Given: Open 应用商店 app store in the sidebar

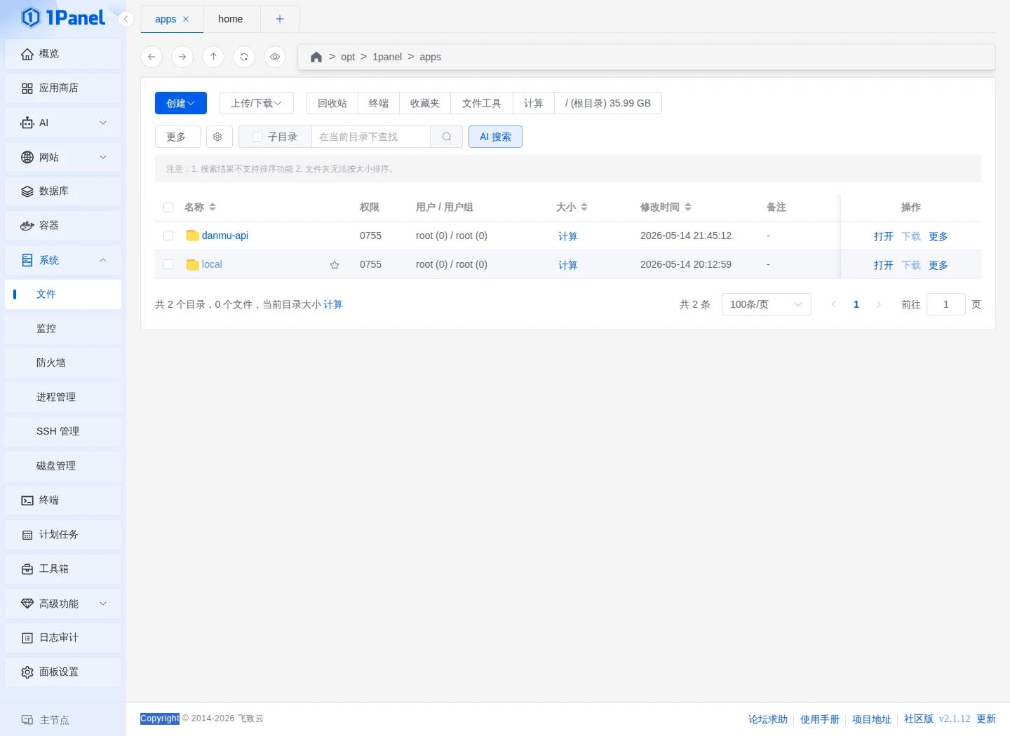Looking at the screenshot, I should pyautogui.click(x=63, y=88).
